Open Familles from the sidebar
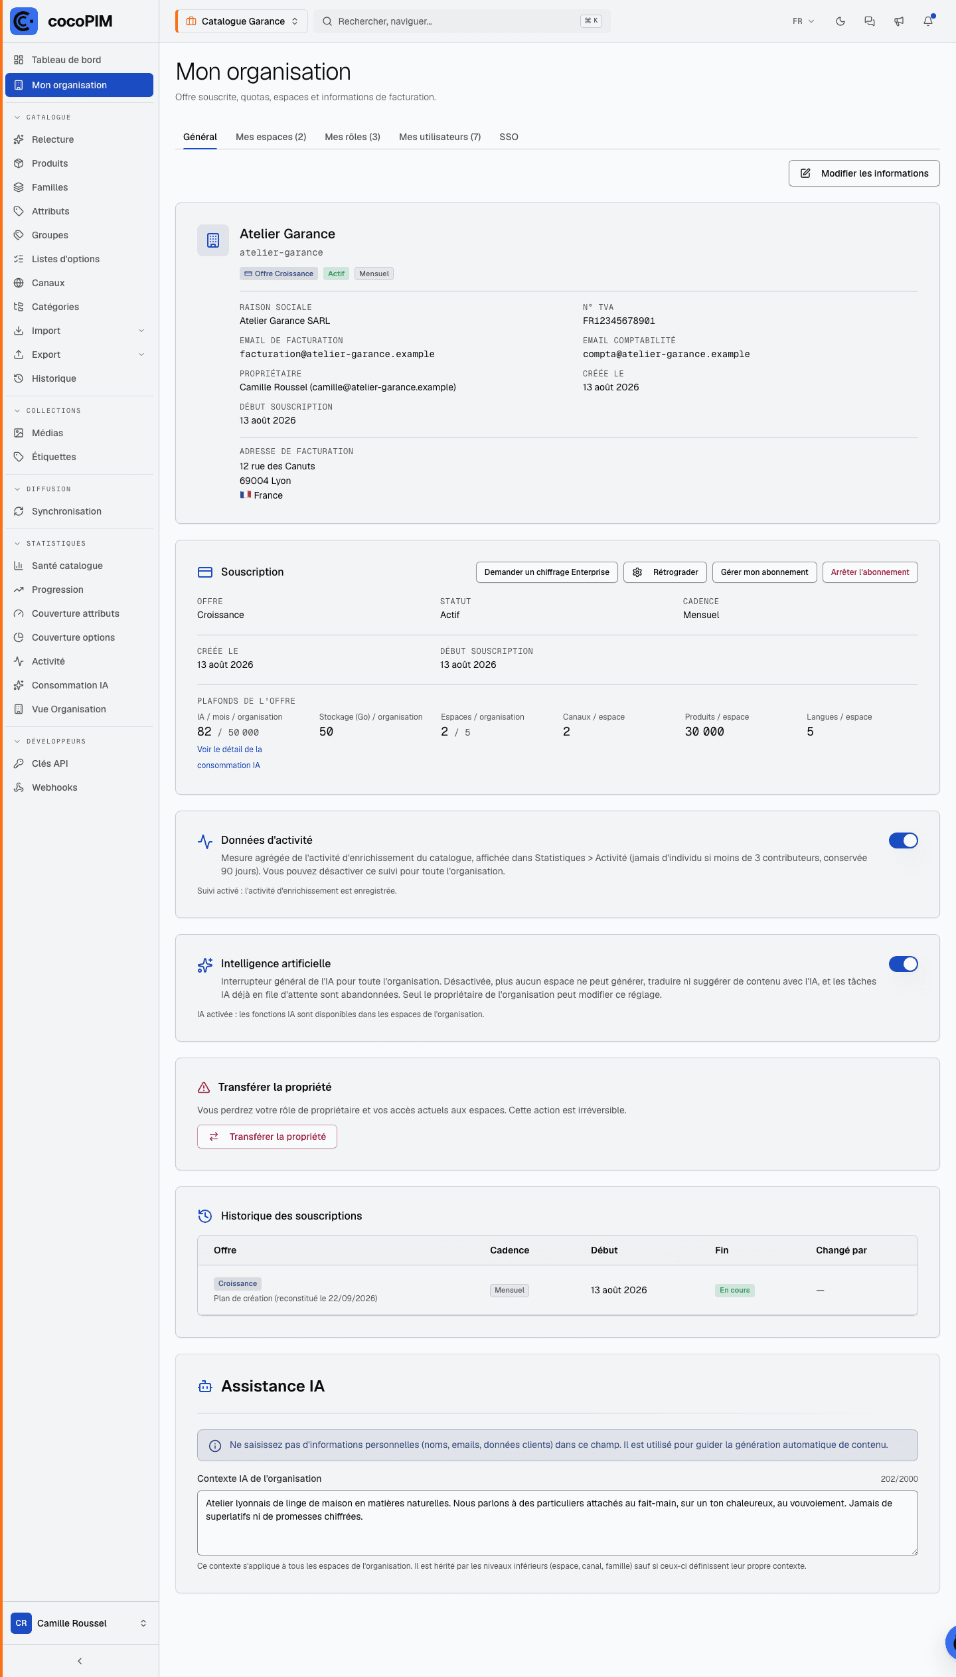The image size is (956, 1677). point(79,187)
